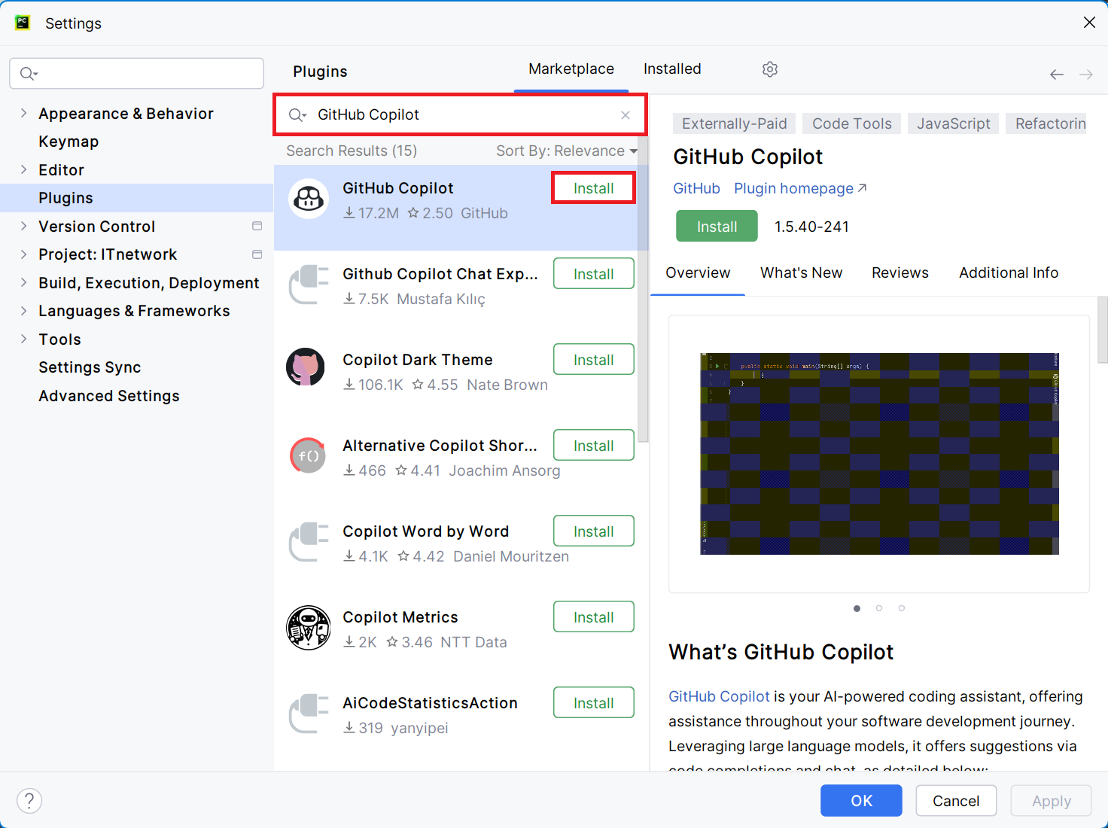Expand the Version Control settings node
Screen dimensions: 1108x828
23,226
